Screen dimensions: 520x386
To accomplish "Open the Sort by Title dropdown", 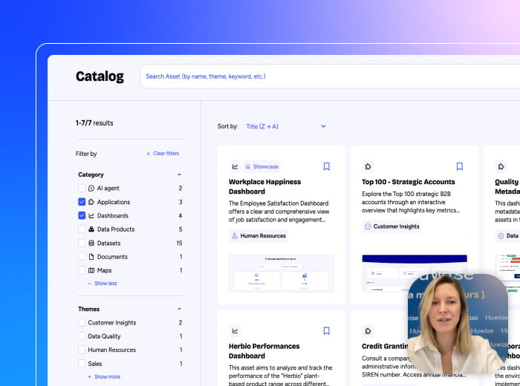I will tap(286, 126).
